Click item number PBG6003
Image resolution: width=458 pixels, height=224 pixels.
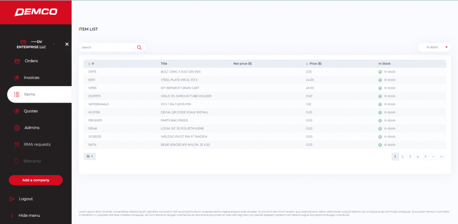pos(95,121)
